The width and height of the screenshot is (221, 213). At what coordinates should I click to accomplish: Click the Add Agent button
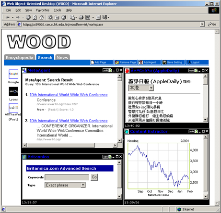click(150, 63)
